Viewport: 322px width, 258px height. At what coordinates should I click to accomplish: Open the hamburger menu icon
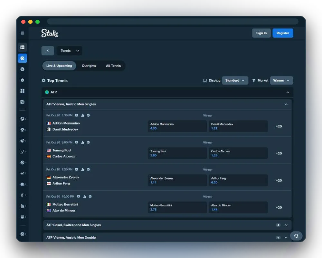(x=23, y=33)
